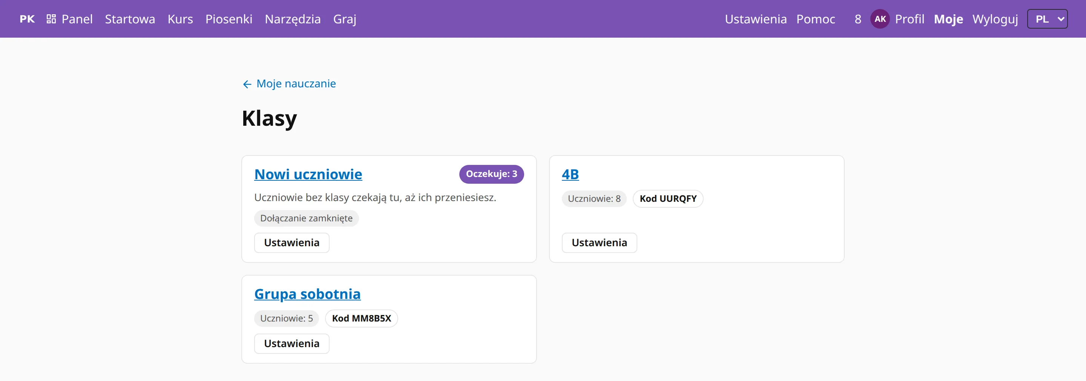
Task: Click the number 8 counter in the header
Action: point(857,19)
